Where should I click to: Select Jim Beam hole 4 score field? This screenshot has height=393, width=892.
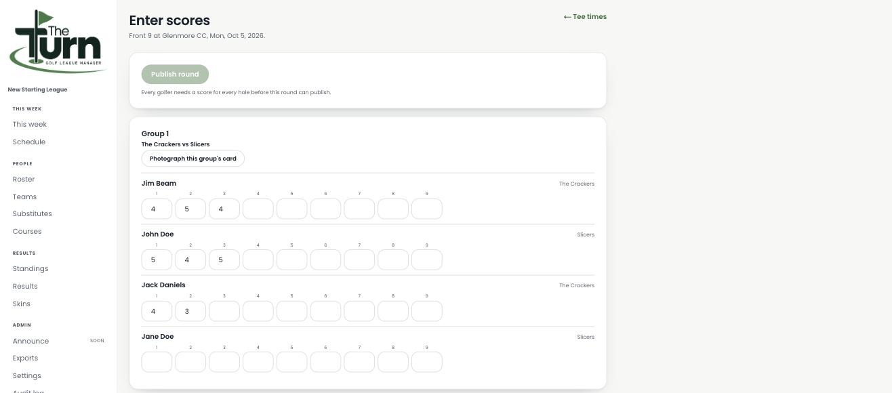[258, 209]
